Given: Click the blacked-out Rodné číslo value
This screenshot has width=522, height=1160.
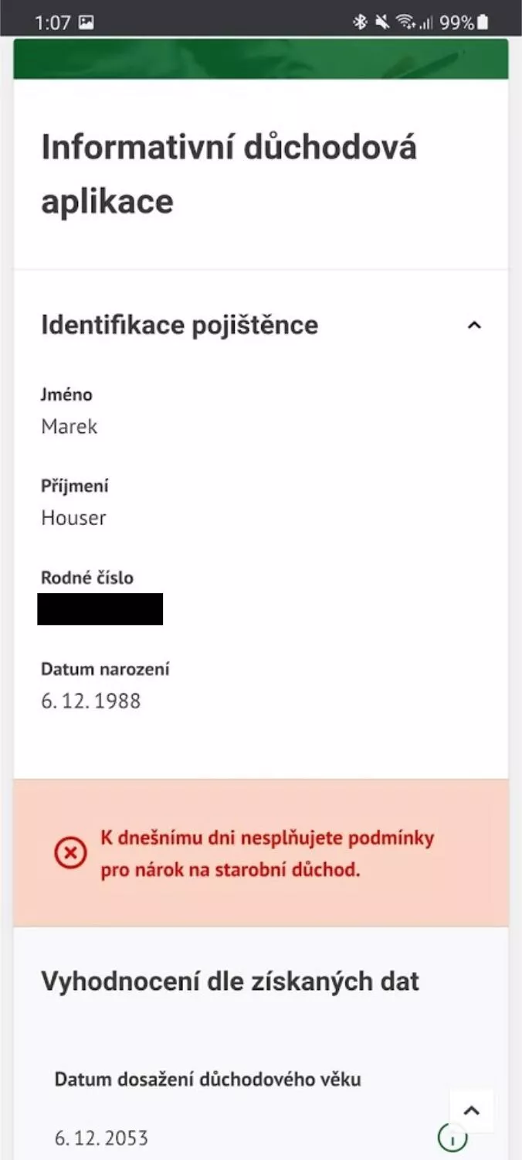Looking at the screenshot, I should 100,609.
